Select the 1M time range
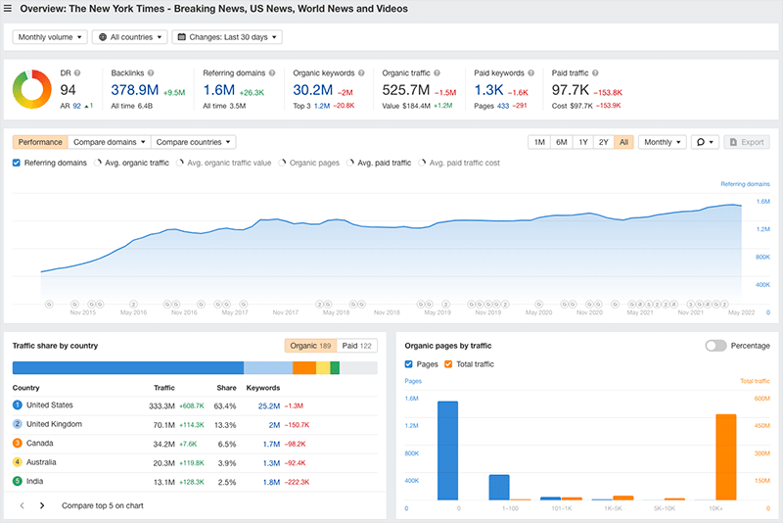Screen dimensions: 783x523 click(539, 142)
